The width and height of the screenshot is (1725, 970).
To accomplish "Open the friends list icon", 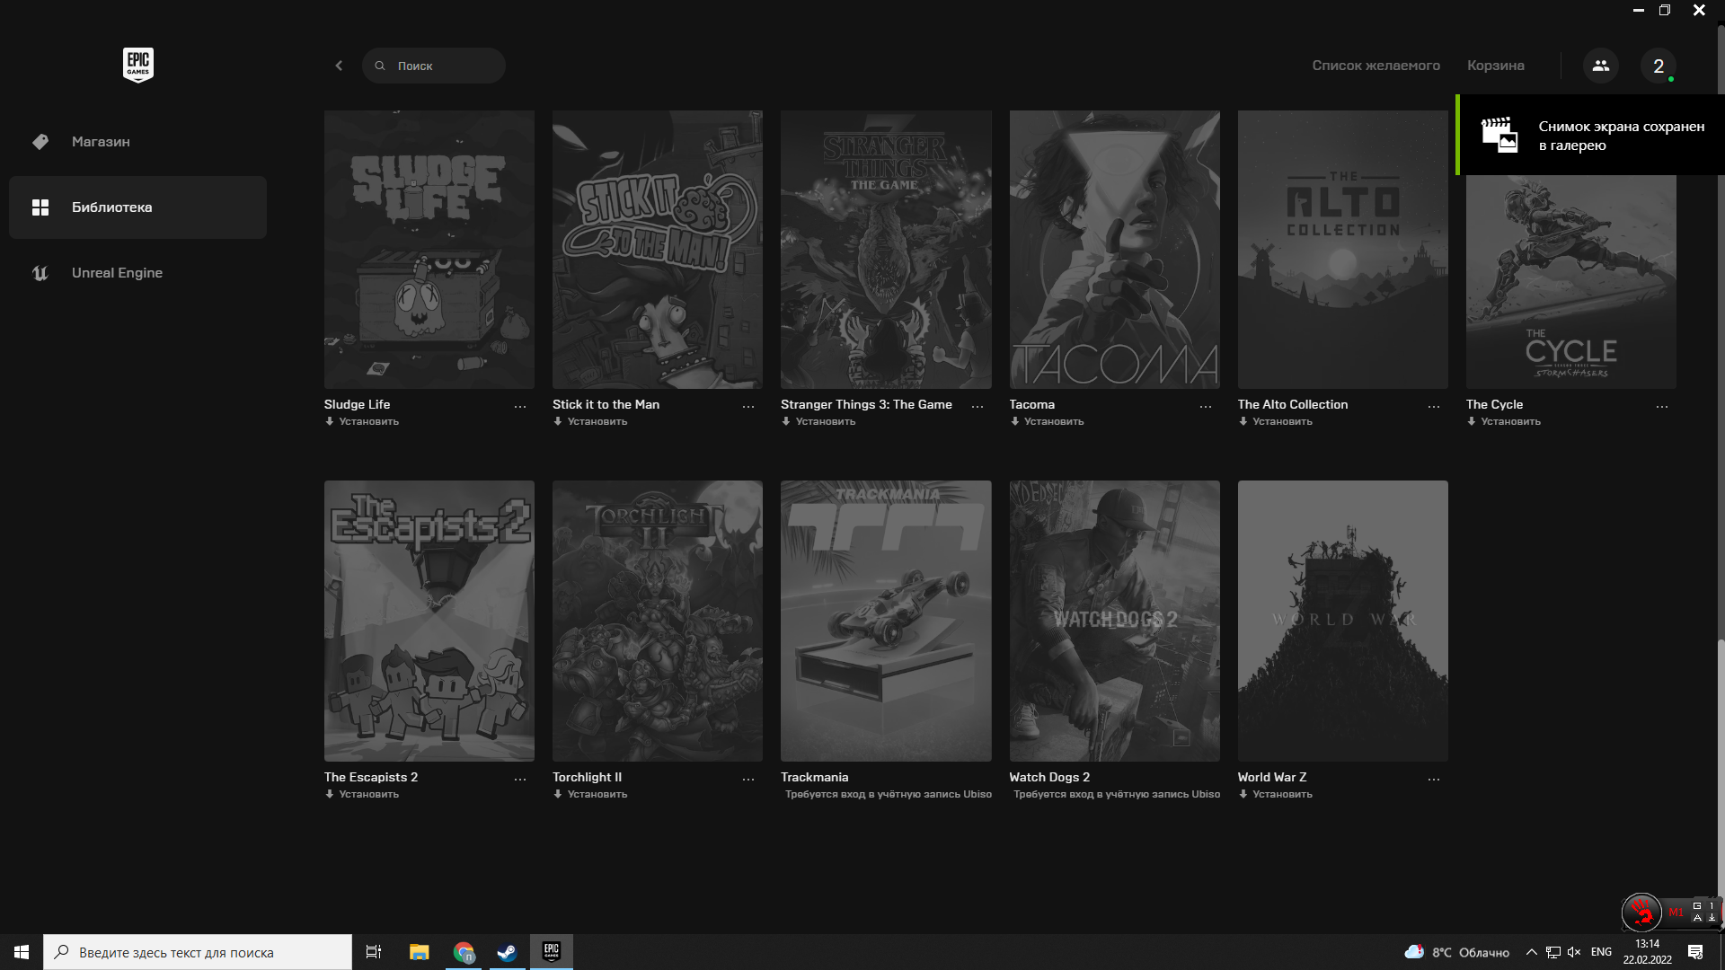I will click(x=1601, y=66).
